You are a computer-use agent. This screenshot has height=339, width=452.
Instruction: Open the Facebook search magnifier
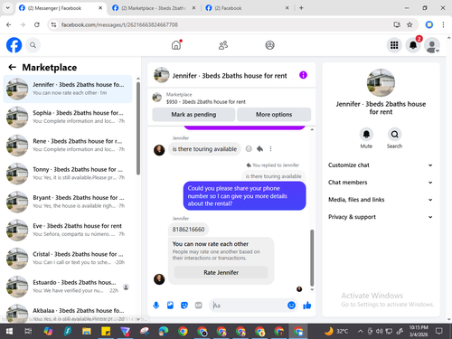(x=33, y=45)
